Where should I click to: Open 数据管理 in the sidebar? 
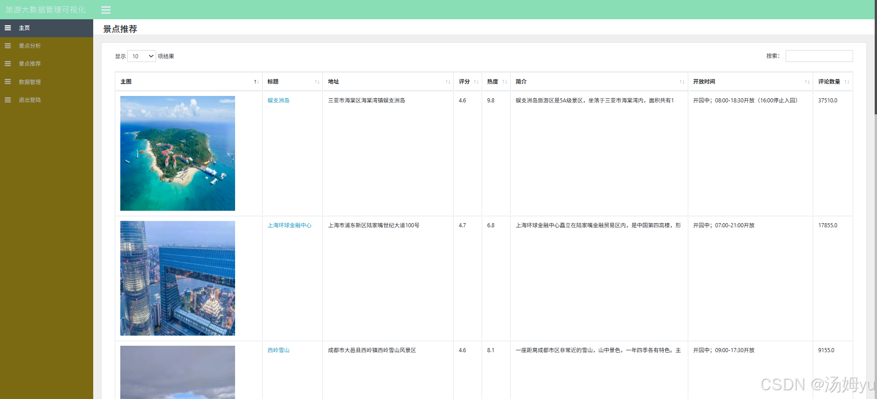pyautogui.click(x=46, y=82)
